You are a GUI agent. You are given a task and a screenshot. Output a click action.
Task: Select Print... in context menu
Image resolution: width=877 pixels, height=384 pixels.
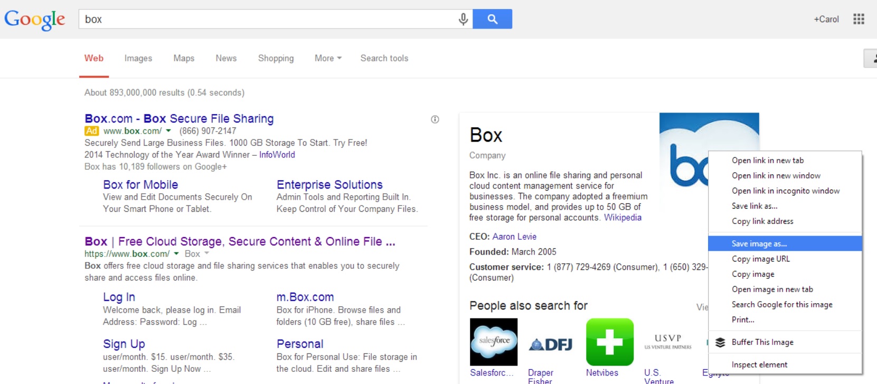click(x=785, y=320)
